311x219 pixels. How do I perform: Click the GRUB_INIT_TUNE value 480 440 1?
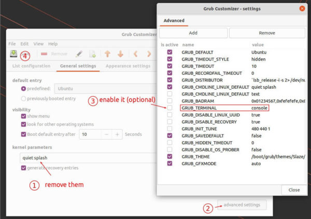point(261,129)
